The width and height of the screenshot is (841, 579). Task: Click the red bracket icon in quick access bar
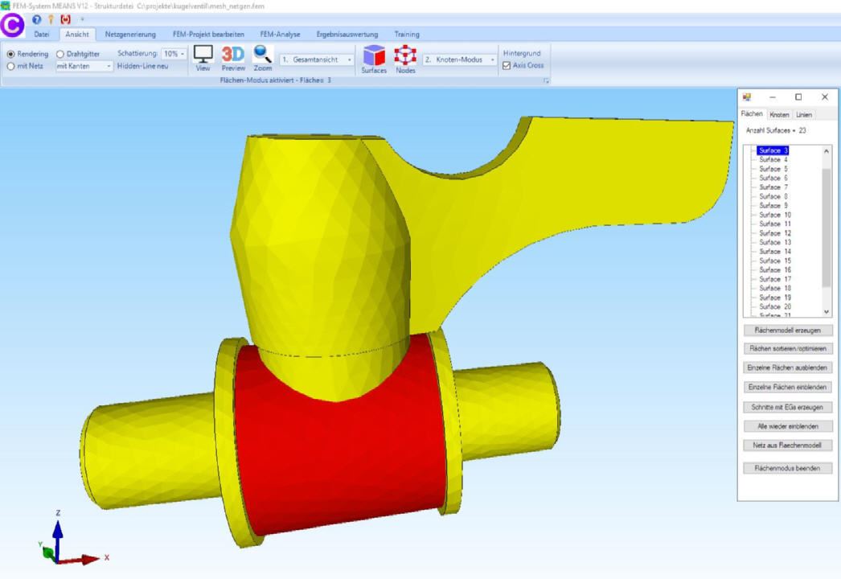(65, 19)
